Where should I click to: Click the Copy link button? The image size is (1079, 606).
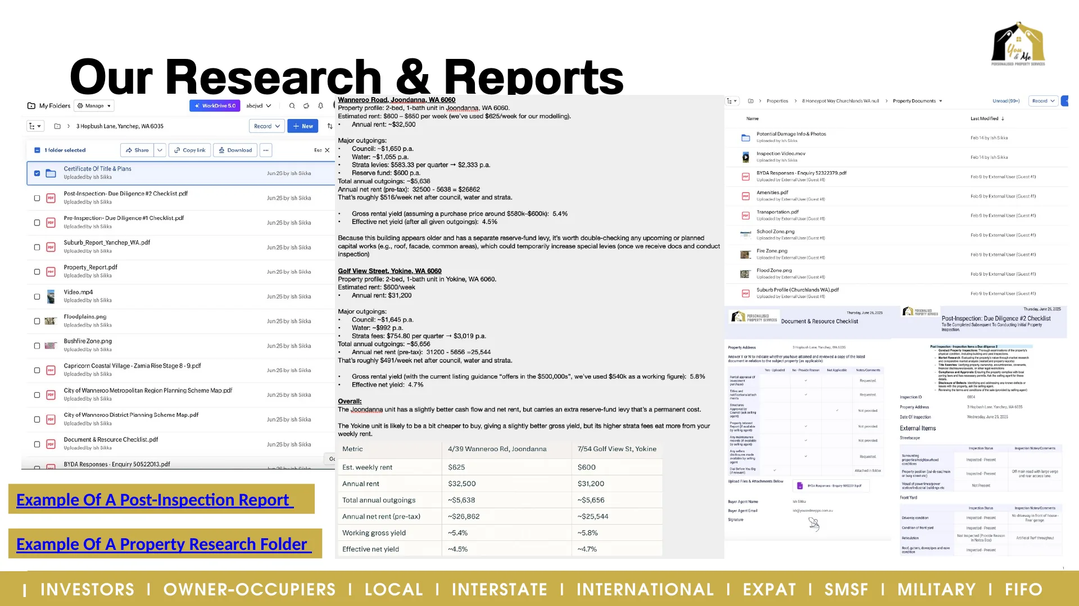tap(189, 150)
